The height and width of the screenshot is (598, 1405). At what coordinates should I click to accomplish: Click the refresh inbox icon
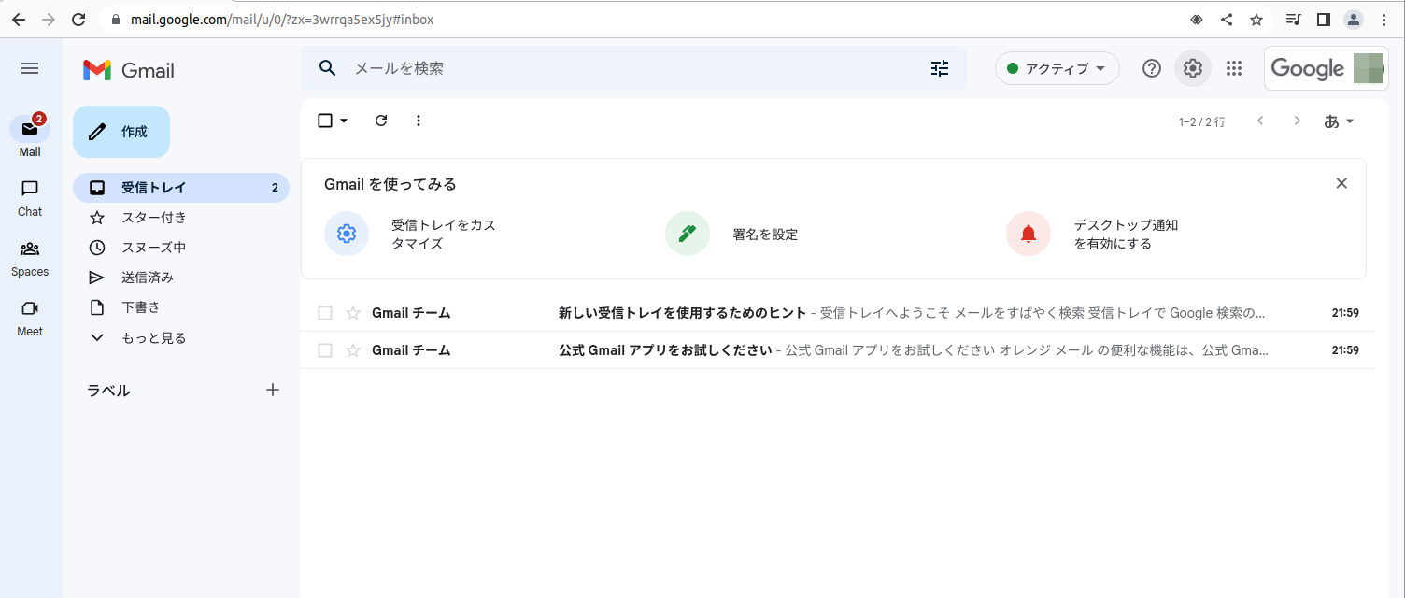click(381, 121)
